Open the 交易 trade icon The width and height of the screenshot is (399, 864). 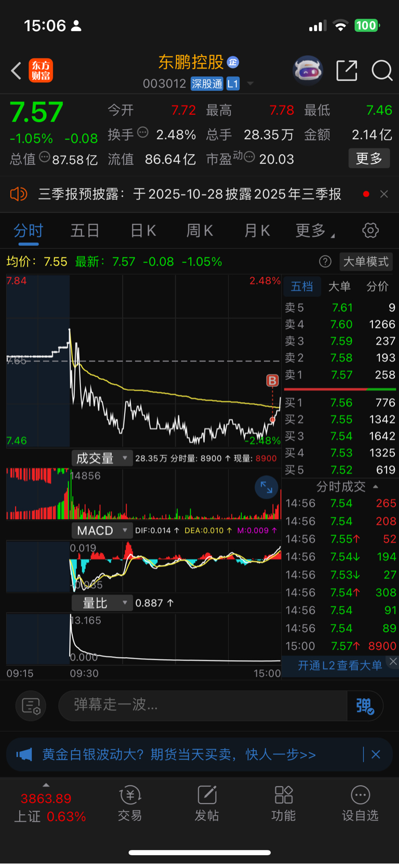pyautogui.click(x=130, y=803)
